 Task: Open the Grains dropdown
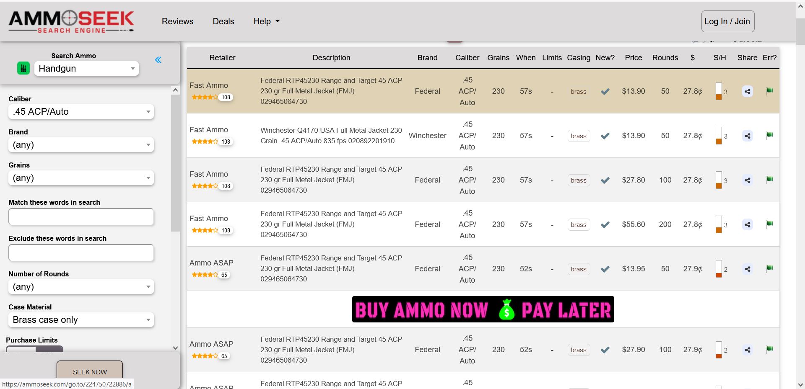click(x=81, y=178)
